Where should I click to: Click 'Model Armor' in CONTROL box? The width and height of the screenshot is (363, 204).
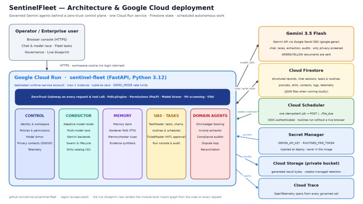tap(35, 137)
